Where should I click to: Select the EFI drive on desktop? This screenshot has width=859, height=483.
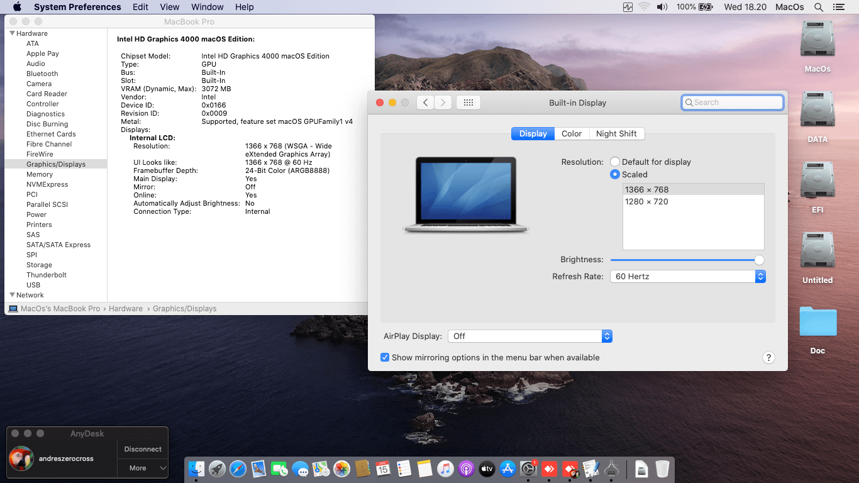tap(817, 188)
